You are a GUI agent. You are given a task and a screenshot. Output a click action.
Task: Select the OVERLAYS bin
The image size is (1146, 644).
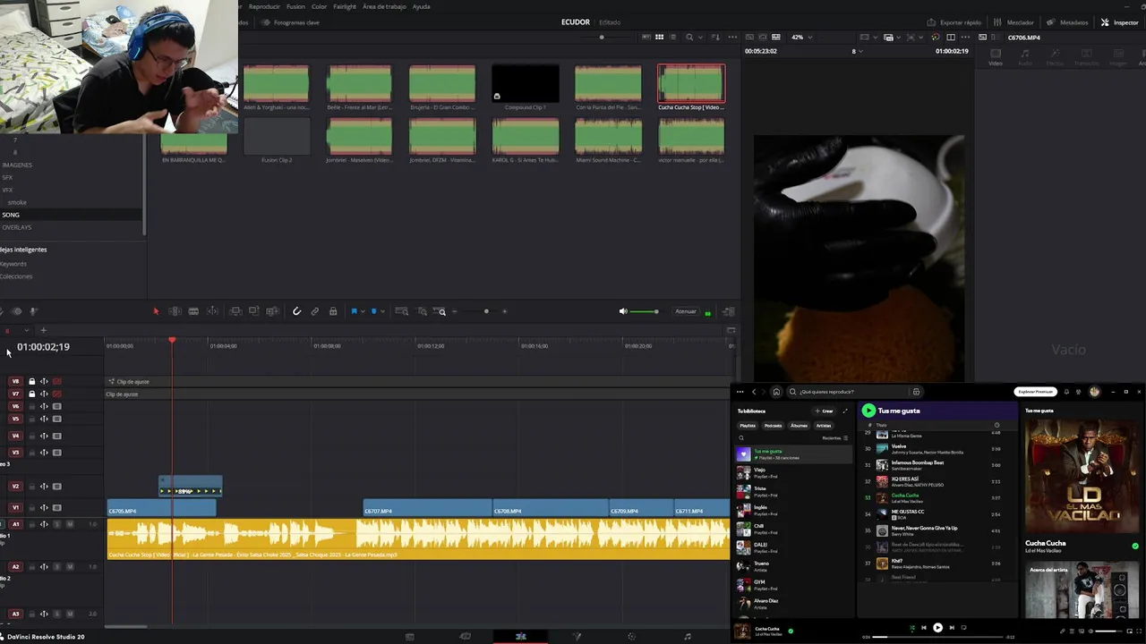17,227
